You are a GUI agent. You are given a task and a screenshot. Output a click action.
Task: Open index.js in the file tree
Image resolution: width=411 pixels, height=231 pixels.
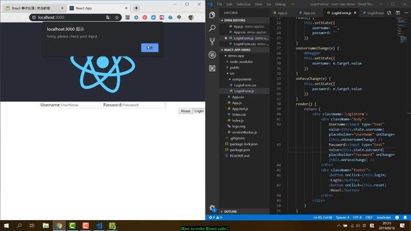coord(238,121)
